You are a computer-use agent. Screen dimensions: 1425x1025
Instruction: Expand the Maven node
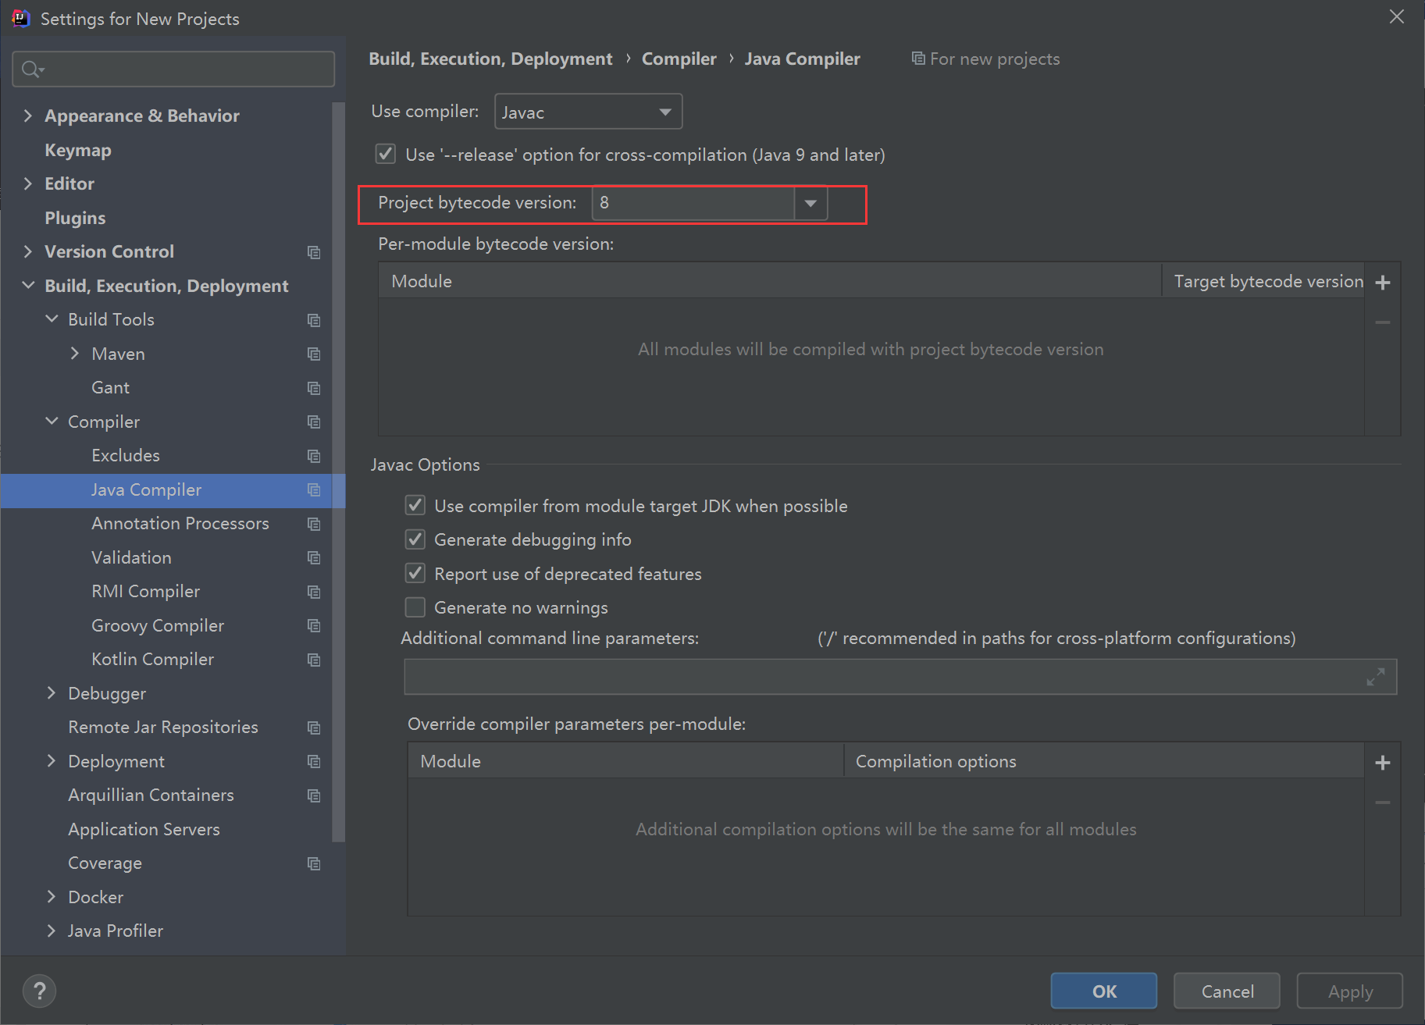[75, 354]
